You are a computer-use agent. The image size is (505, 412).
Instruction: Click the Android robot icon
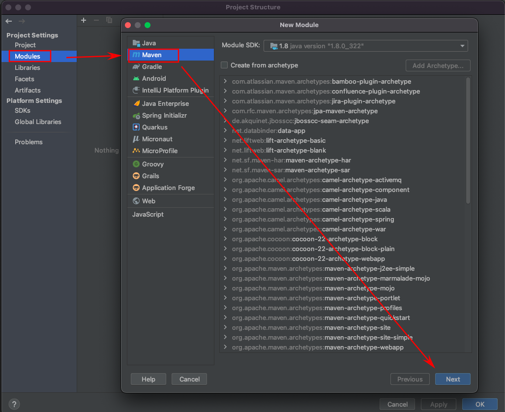[x=136, y=78]
